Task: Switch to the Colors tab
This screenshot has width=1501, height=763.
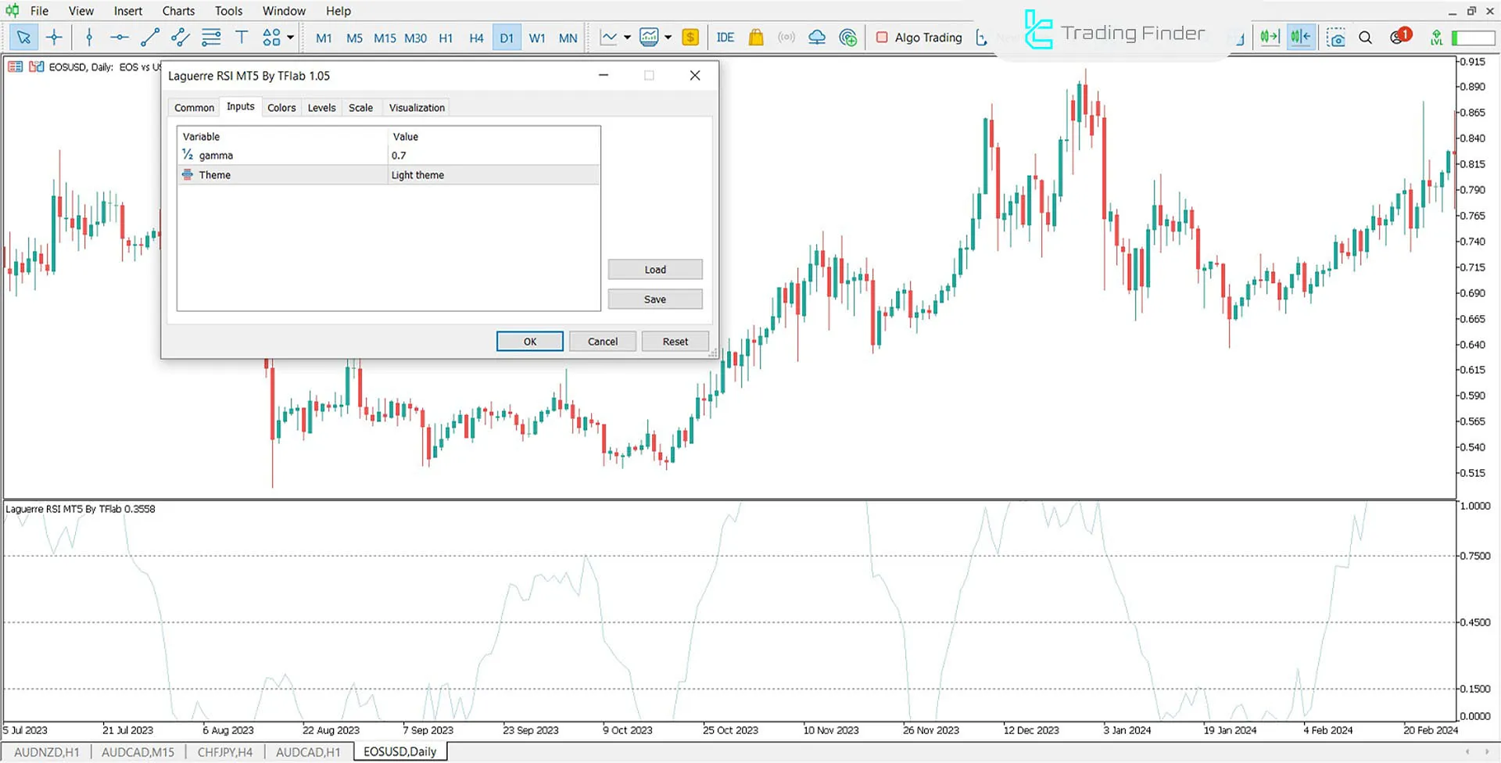Action: [x=281, y=107]
